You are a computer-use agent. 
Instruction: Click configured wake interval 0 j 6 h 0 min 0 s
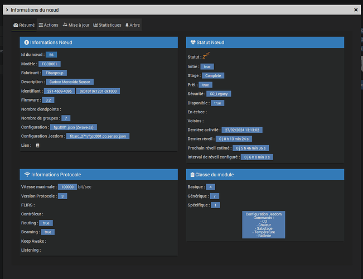pyautogui.click(x=257, y=157)
